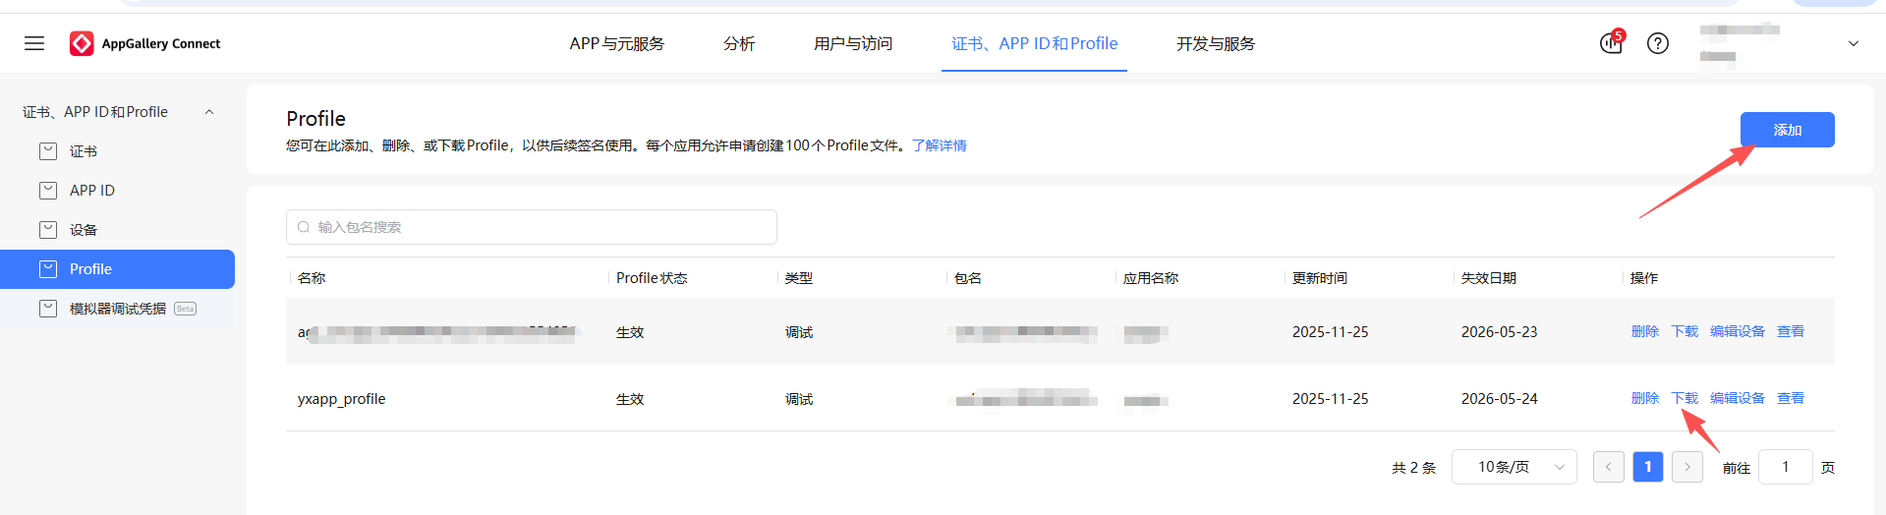Image resolution: width=1886 pixels, height=515 pixels.
Task: Click the APP ID sidebar icon
Action: click(48, 191)
